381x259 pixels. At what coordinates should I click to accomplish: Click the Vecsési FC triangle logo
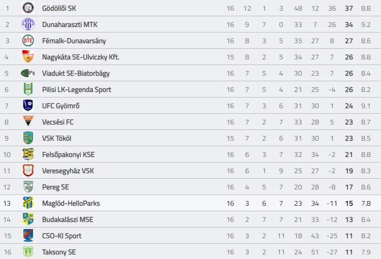28,121
